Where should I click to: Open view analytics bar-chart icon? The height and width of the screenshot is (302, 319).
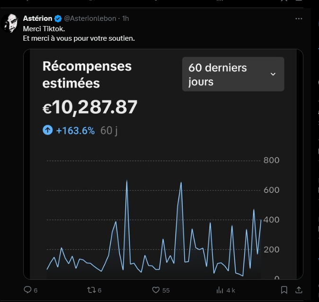click(x=220, y=290)
